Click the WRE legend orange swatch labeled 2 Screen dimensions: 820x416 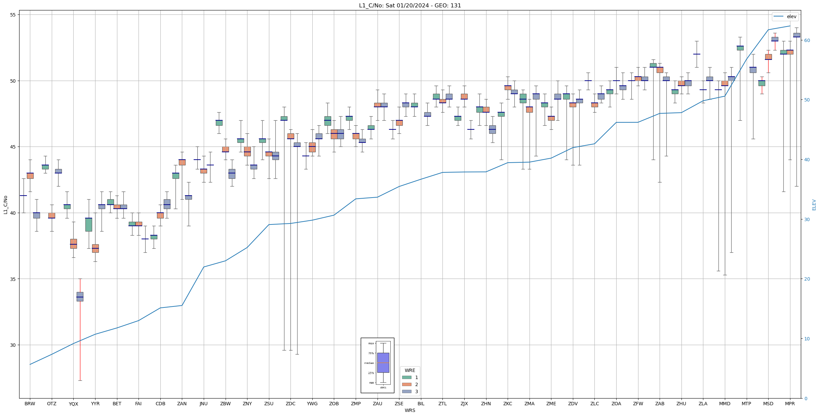[407, 384]
